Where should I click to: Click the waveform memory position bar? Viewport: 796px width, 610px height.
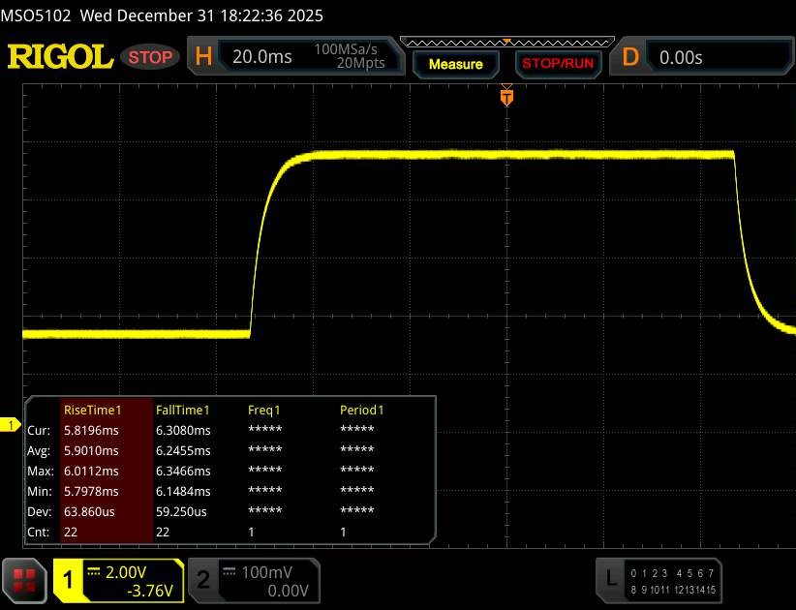tap(505, 43)
